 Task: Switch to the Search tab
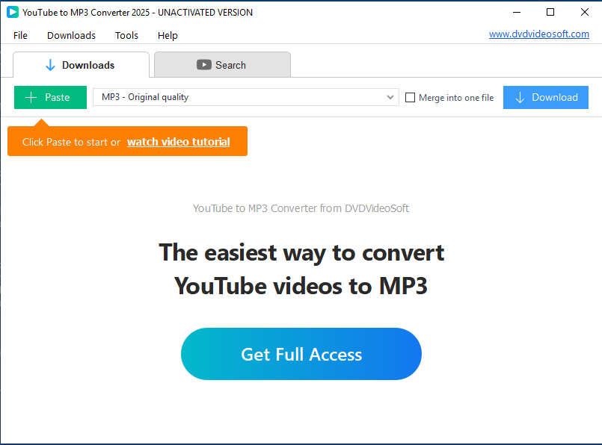coord(222,65)
